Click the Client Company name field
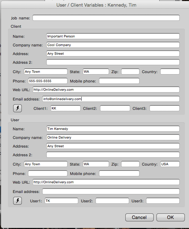189x229 pixels. (x=113, y=45)
